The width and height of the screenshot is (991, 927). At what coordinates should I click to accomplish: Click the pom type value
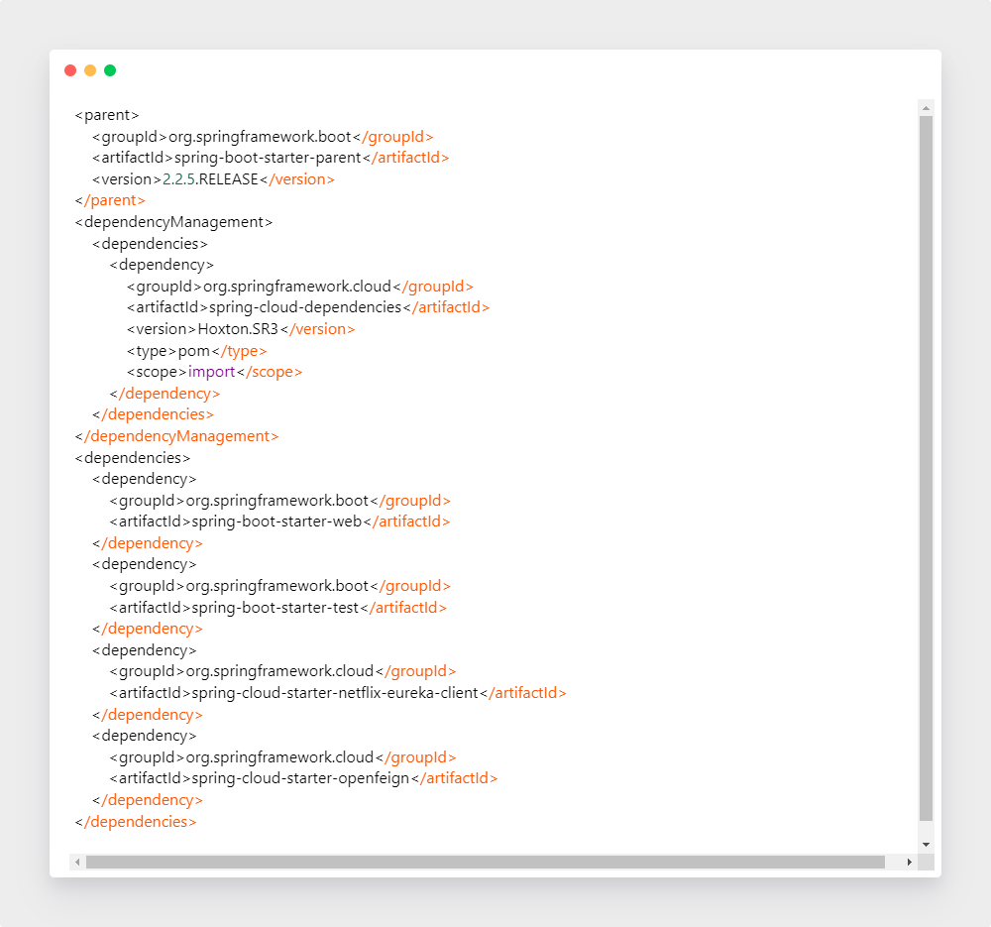tap(194, 351)
